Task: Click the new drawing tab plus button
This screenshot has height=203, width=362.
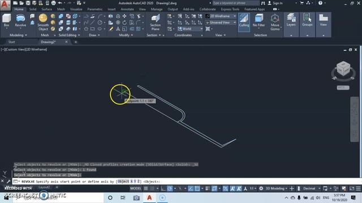Action: point(76,42)
